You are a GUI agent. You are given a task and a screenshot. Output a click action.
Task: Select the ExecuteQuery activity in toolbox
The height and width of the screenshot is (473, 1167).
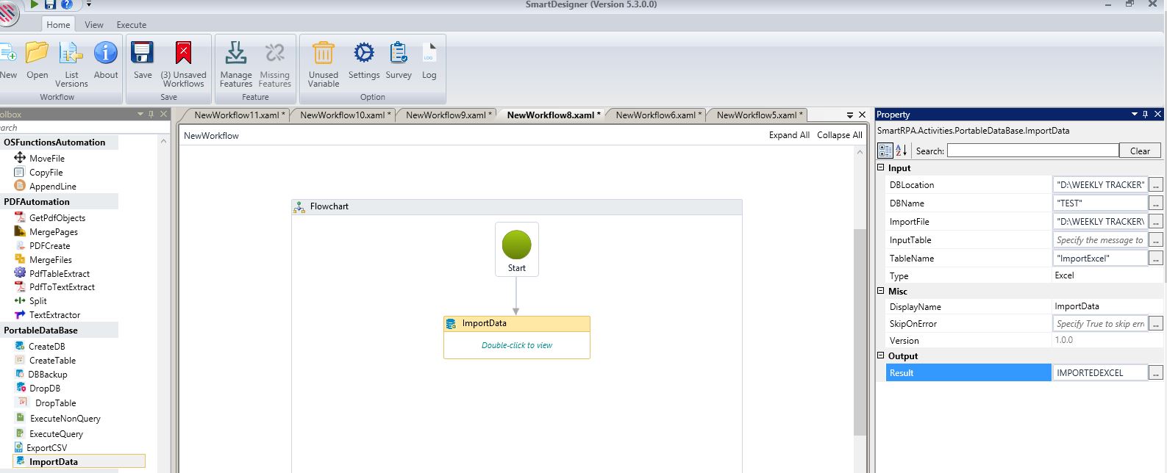pos(56,434)
